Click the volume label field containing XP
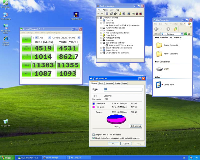This screenshot has width=200, height=160. pos(123,89)
